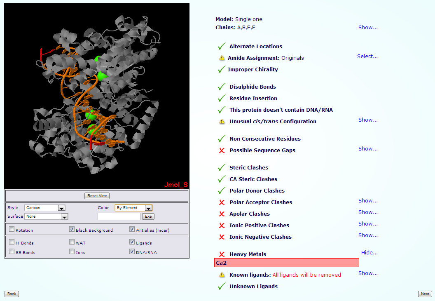Screen dimensions: 435x301
Task: Click the Next button
Action: (x=425, y=294)
